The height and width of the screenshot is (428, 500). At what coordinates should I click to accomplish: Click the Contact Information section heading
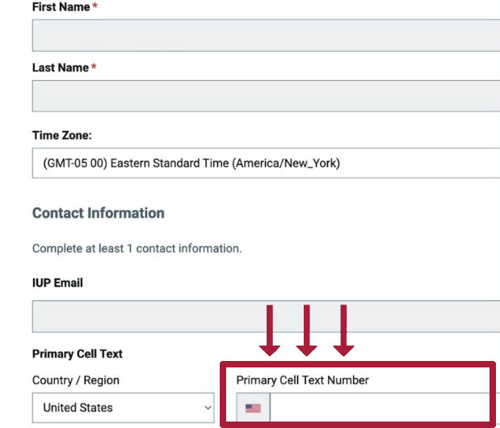(x=99, y=213)
